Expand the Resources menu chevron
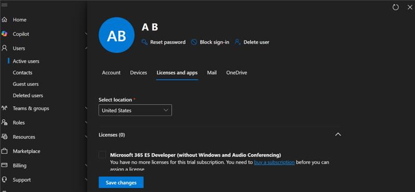 pos(86,137)
